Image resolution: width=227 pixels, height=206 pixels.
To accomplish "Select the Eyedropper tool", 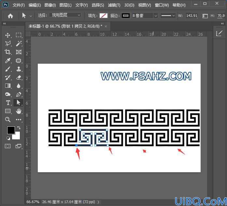I will tap(8, 60).
